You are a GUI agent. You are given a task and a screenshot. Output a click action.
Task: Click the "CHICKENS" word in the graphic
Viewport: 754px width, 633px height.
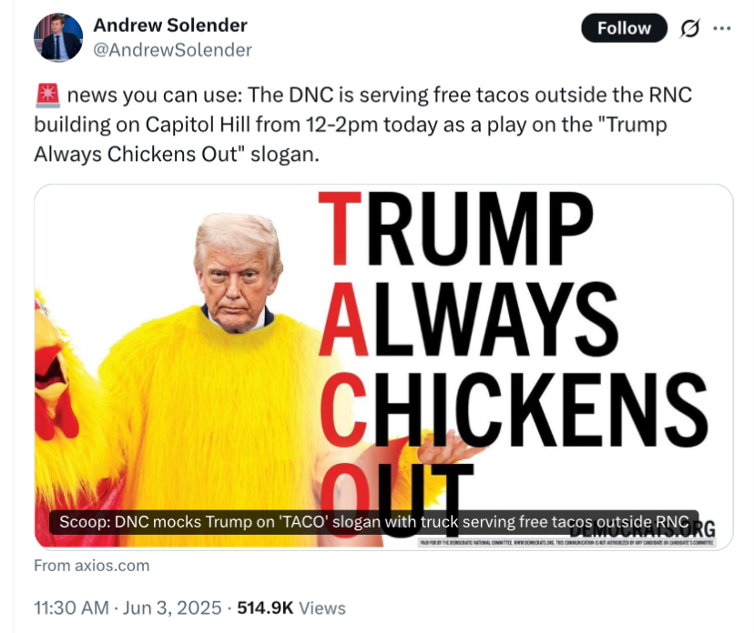click(514, 409)
